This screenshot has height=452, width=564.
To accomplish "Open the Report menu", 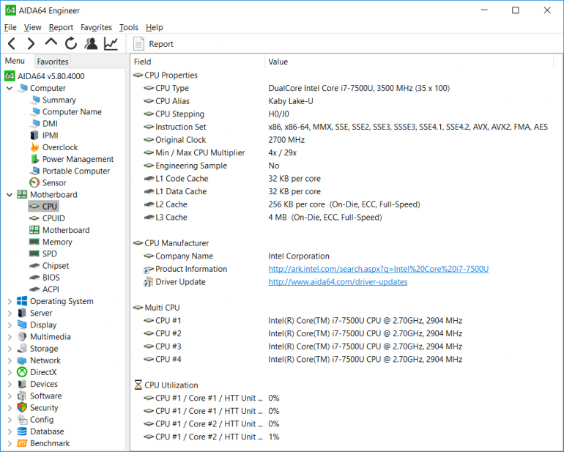I will coord(61,27).
